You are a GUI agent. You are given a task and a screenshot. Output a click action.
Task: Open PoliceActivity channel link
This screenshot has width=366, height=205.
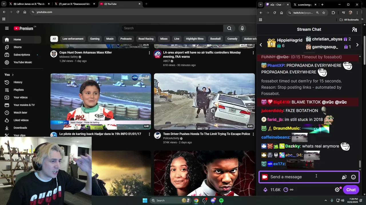[171, 138]
